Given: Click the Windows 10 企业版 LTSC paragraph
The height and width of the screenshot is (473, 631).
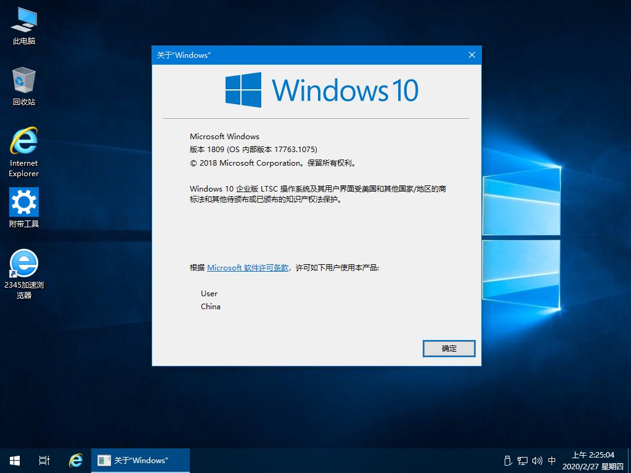Looking at the screenshot, I should pos(318,194).
